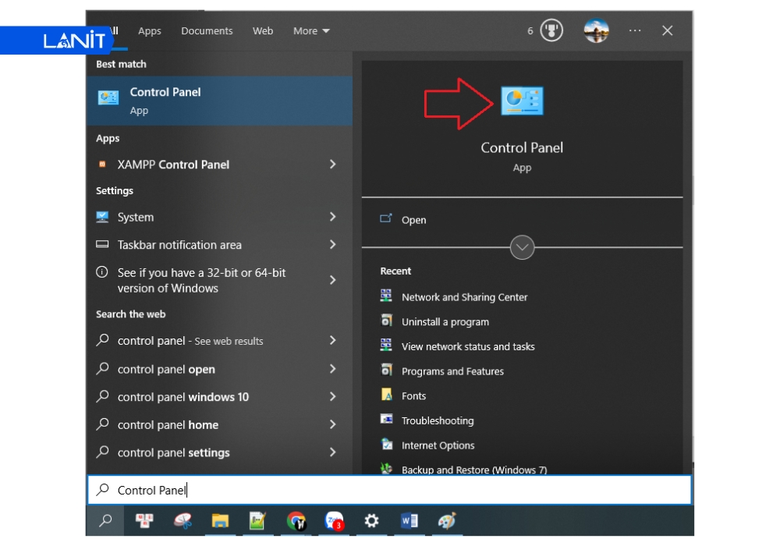Expand XAMPP Control Panel result arrow
Screen dimensions: 780x546
point(333,164)
